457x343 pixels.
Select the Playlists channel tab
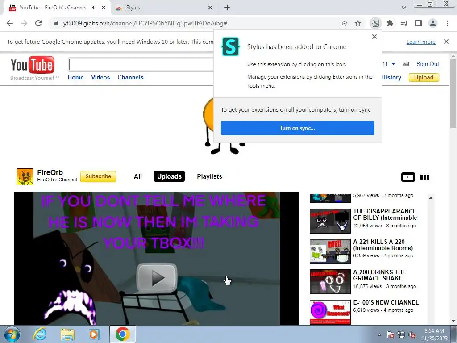tap(210, 176)
